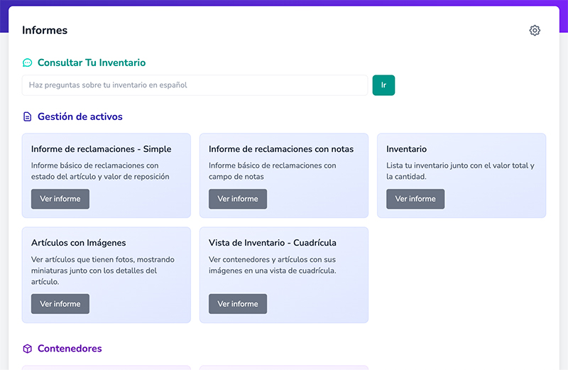Click the box icon beside Contenedores
This screenshot has width=568, height=370.
click(x=27, y=349)
